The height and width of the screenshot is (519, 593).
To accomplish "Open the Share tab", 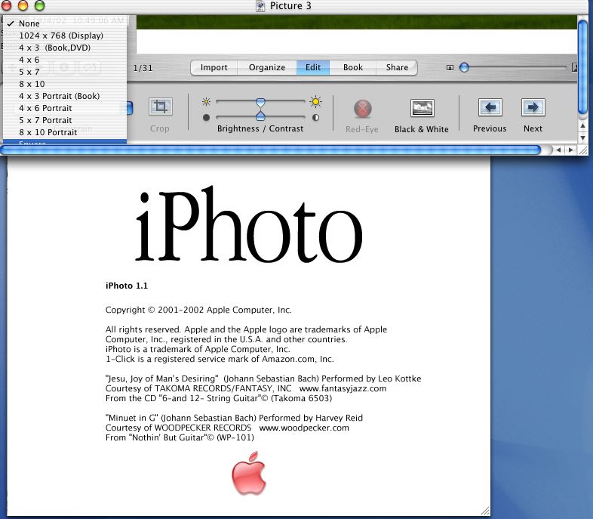I will pos(397,67).
